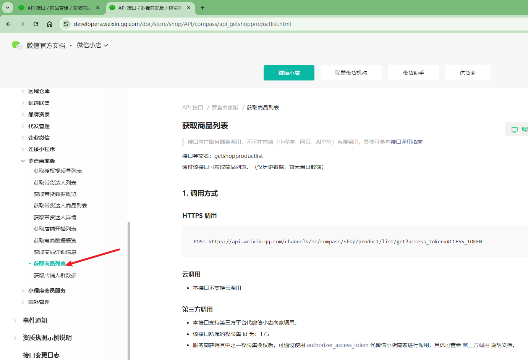
Task: Open the browser tab search dropdown
Action: coord(8,8)
